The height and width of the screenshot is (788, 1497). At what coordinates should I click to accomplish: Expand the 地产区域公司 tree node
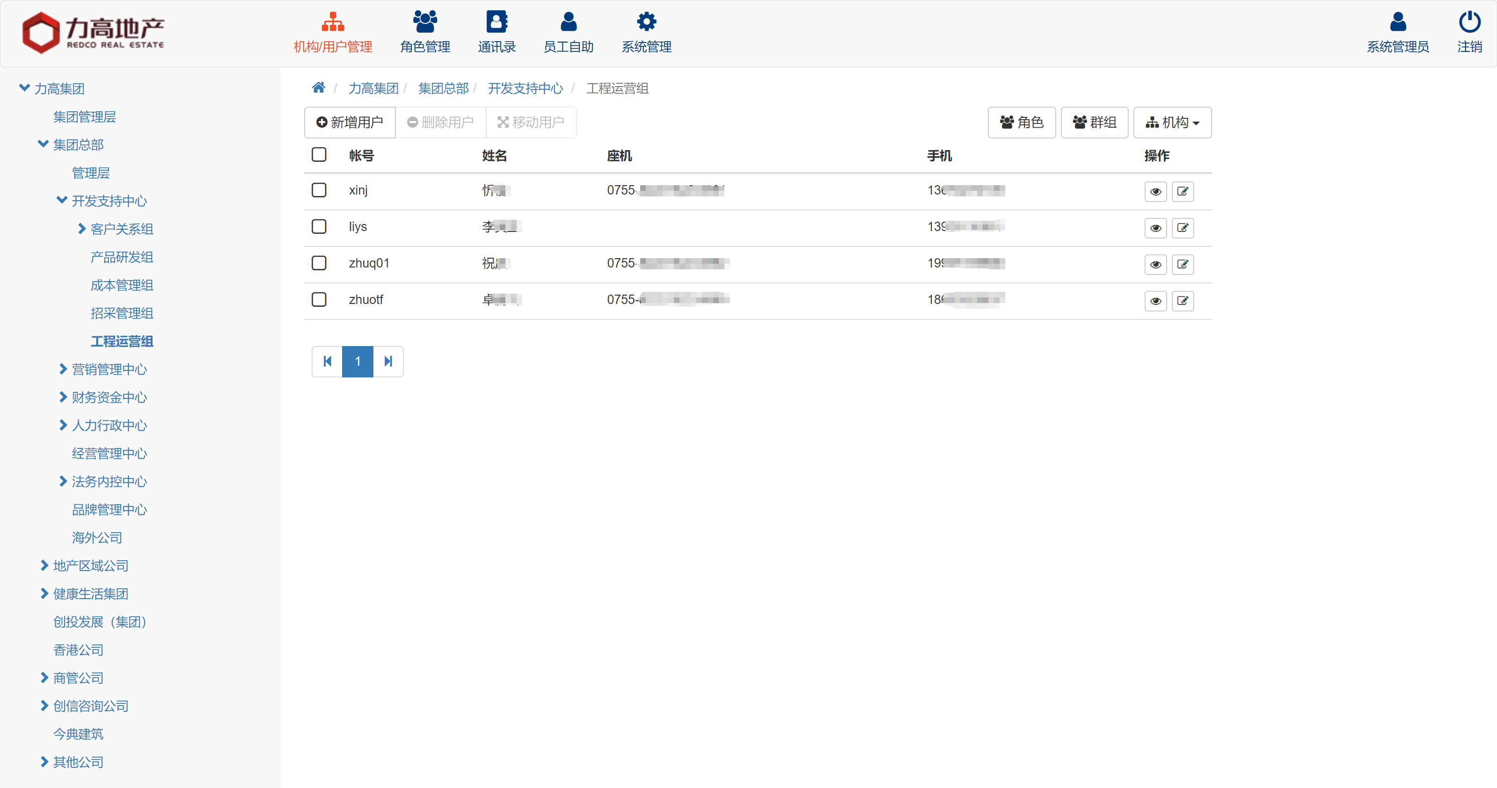(44, 565)
